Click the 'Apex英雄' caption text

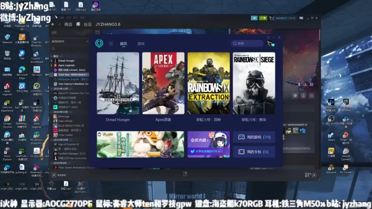click(x=163, y=120)
